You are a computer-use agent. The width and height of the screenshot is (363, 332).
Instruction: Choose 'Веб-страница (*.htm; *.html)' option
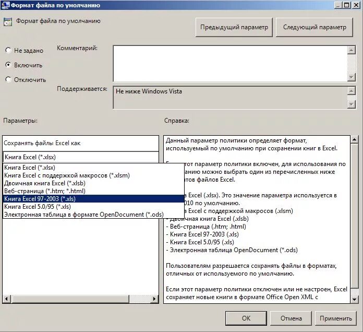[x=93, y=191]
